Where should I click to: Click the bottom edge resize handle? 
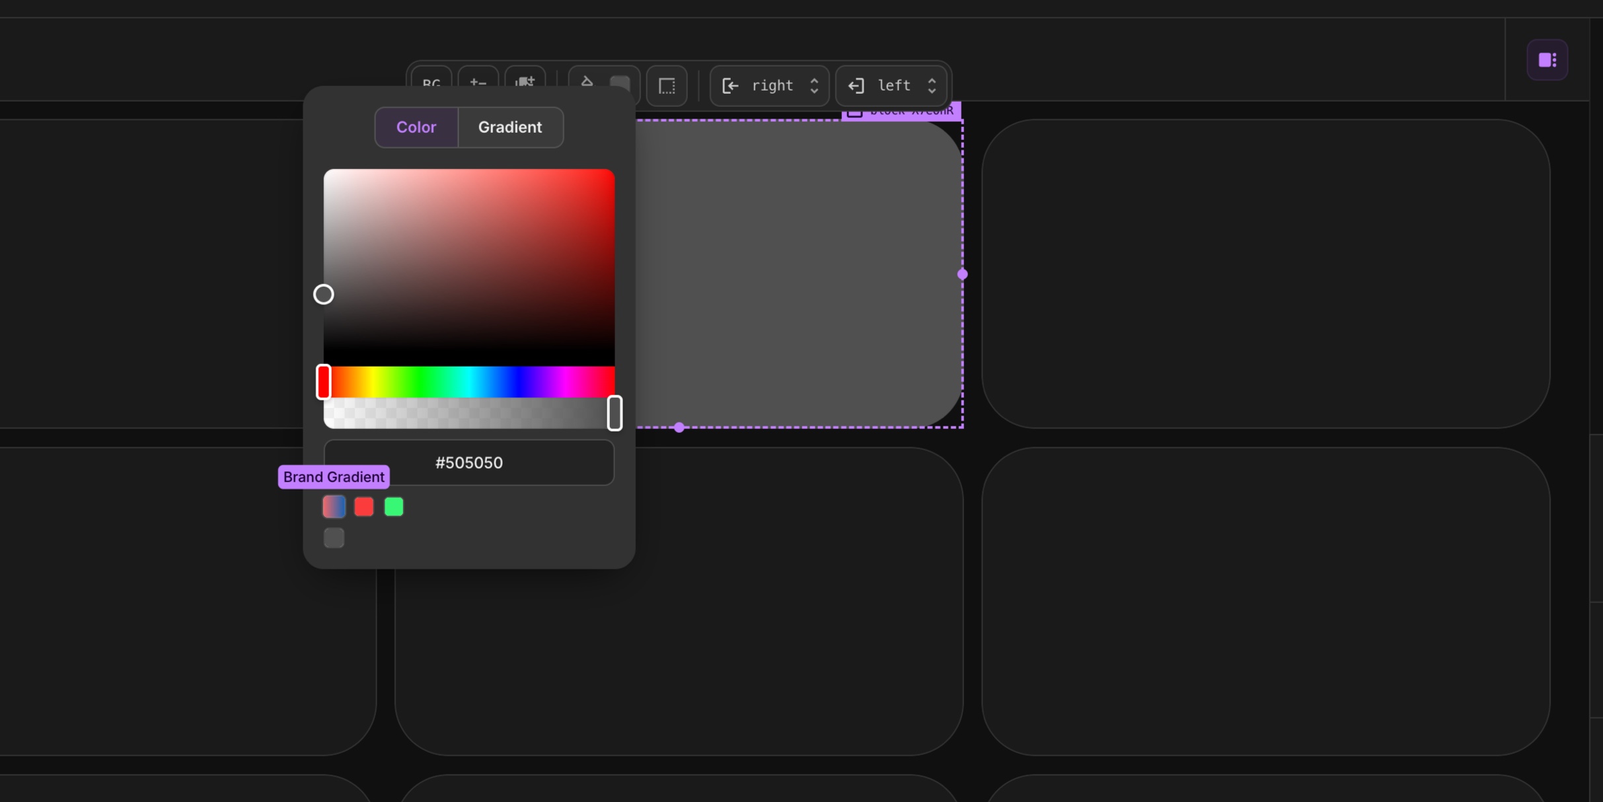[679, 427]
